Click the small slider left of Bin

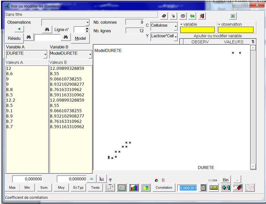213,180
